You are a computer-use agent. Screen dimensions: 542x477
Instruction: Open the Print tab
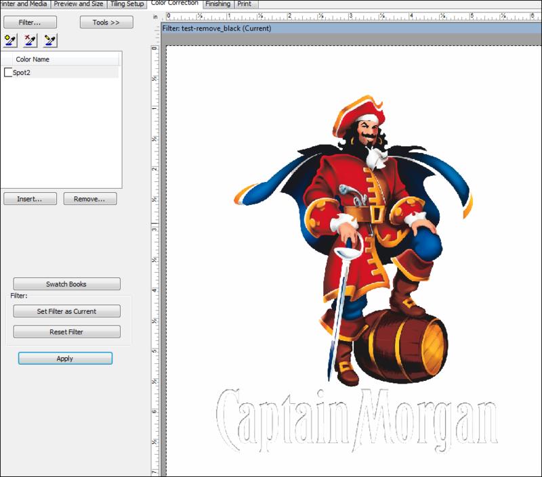[245, 4]
